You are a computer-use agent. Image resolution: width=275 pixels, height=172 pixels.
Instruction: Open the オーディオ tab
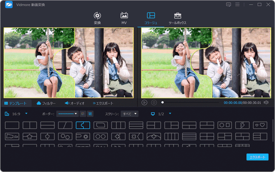coord(75,103)
